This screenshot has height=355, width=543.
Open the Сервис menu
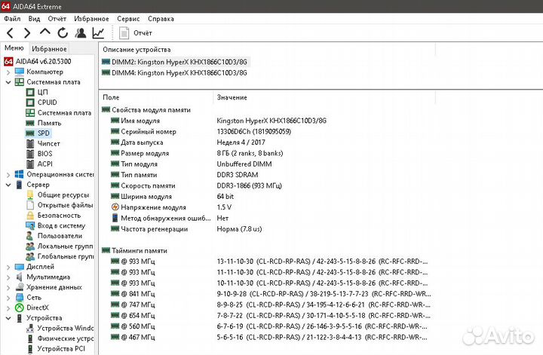click(128, 19)
